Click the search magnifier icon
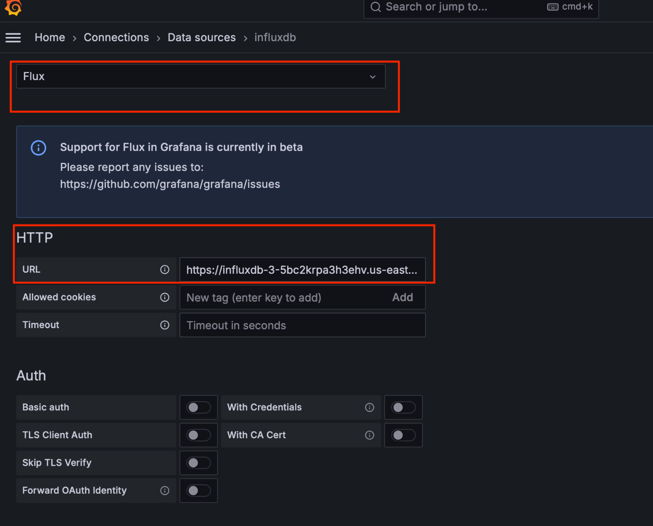This screenshot has height=526, width=653. coord(375,7)
